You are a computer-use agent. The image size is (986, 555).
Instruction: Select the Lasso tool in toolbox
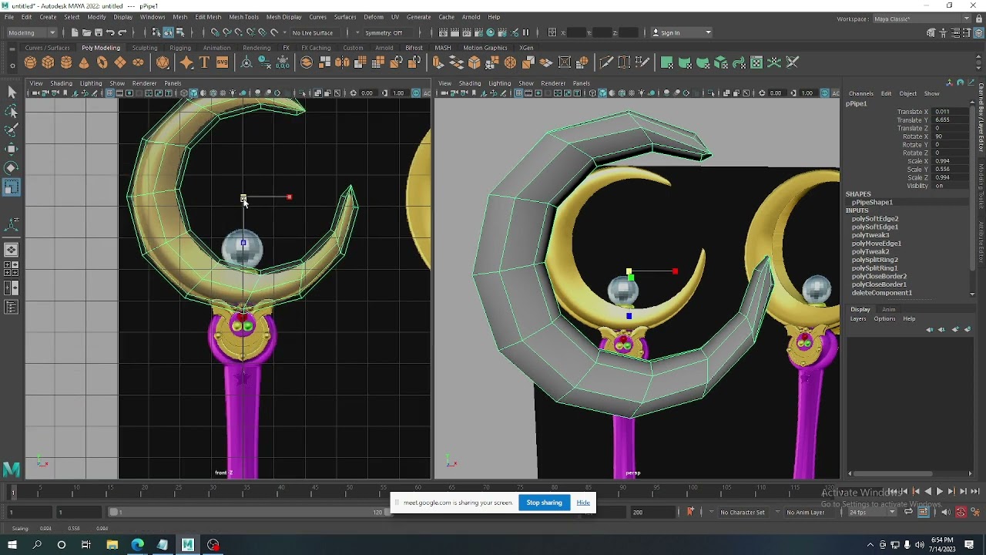click(12, 112)
